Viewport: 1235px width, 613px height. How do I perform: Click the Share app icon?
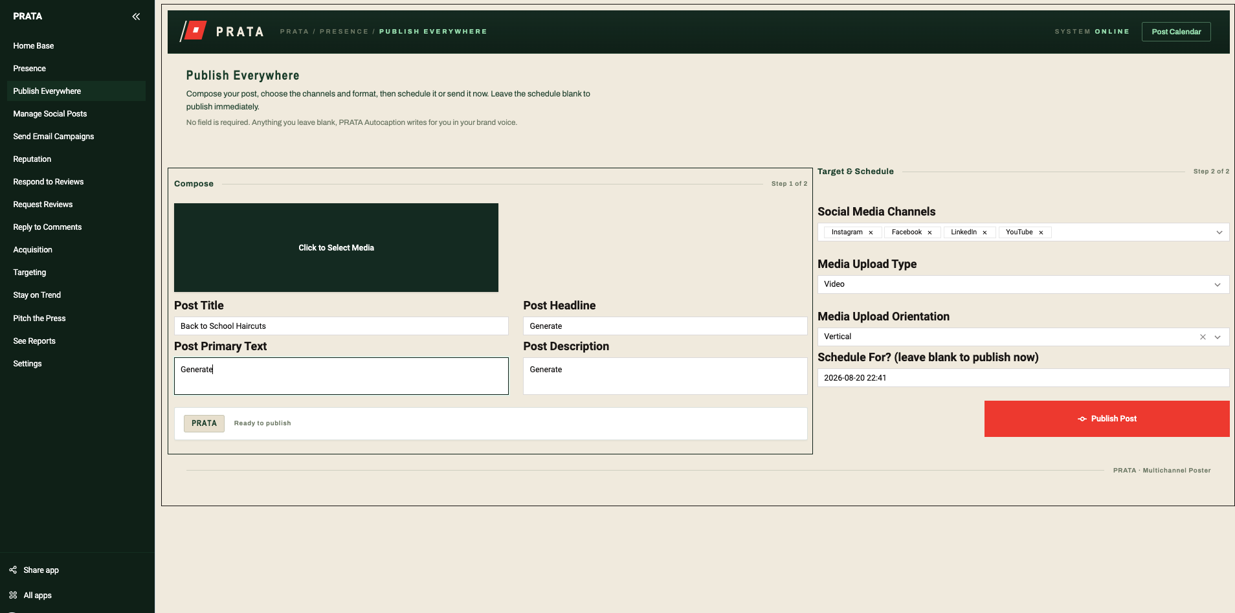coord(13,570)
